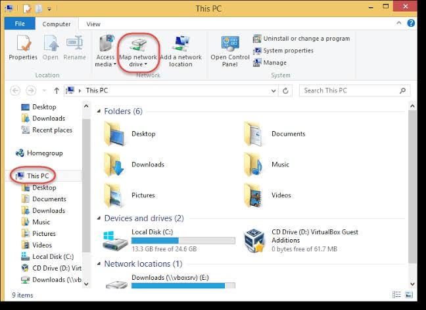Viewport: 426px width, 310px height.
Task: Select Local Disk (C:) drive icon
Action: coord(115,241)
